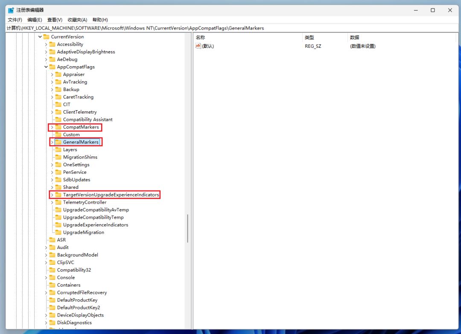Click the folder icon next to ASR
The width and height of the screenshot is (461, 334).
click(53, 240)
